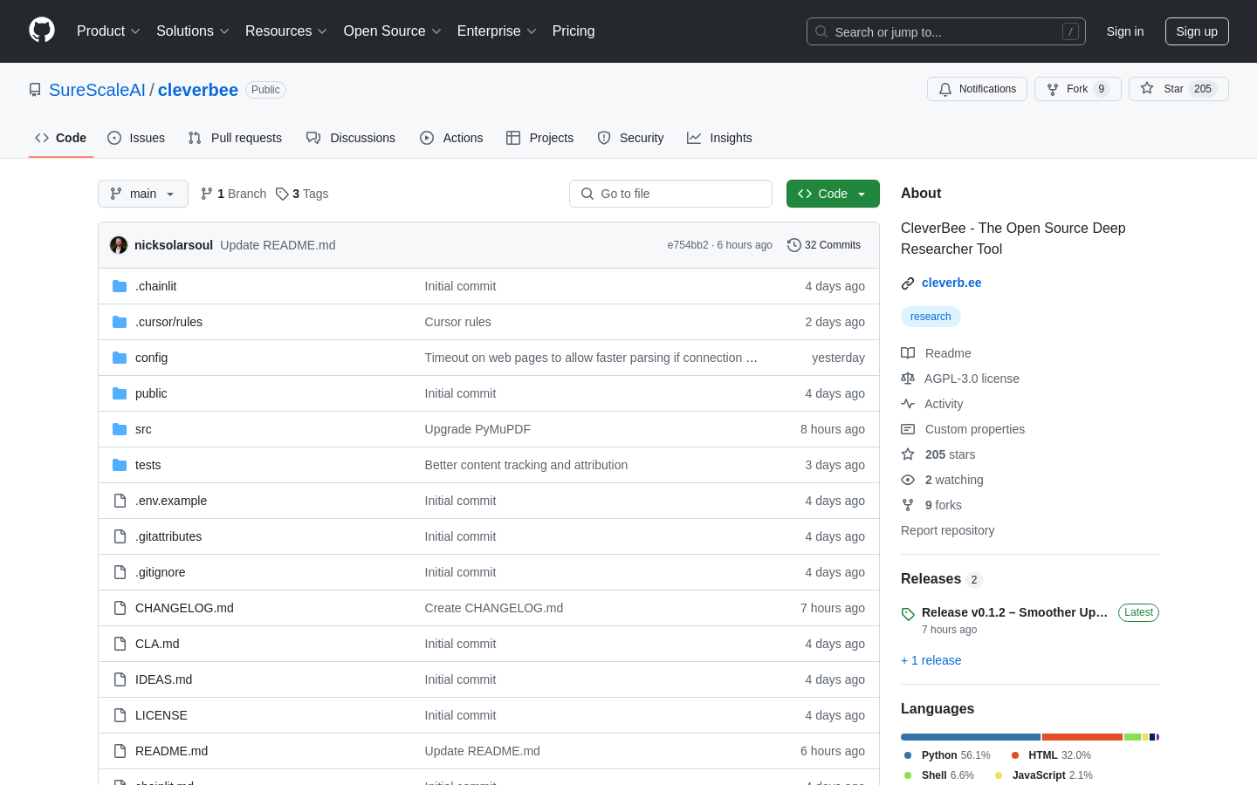The height and width of the screenshot is (785, 1257).
Task: Click Report repository link
Action: [947, 530]
